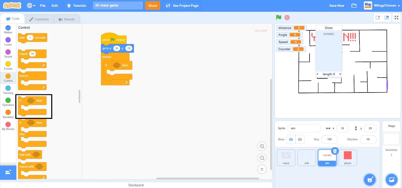Click Choose a Sprite cat button
Viewport: 402px width, 188px height.
point(370,179)
